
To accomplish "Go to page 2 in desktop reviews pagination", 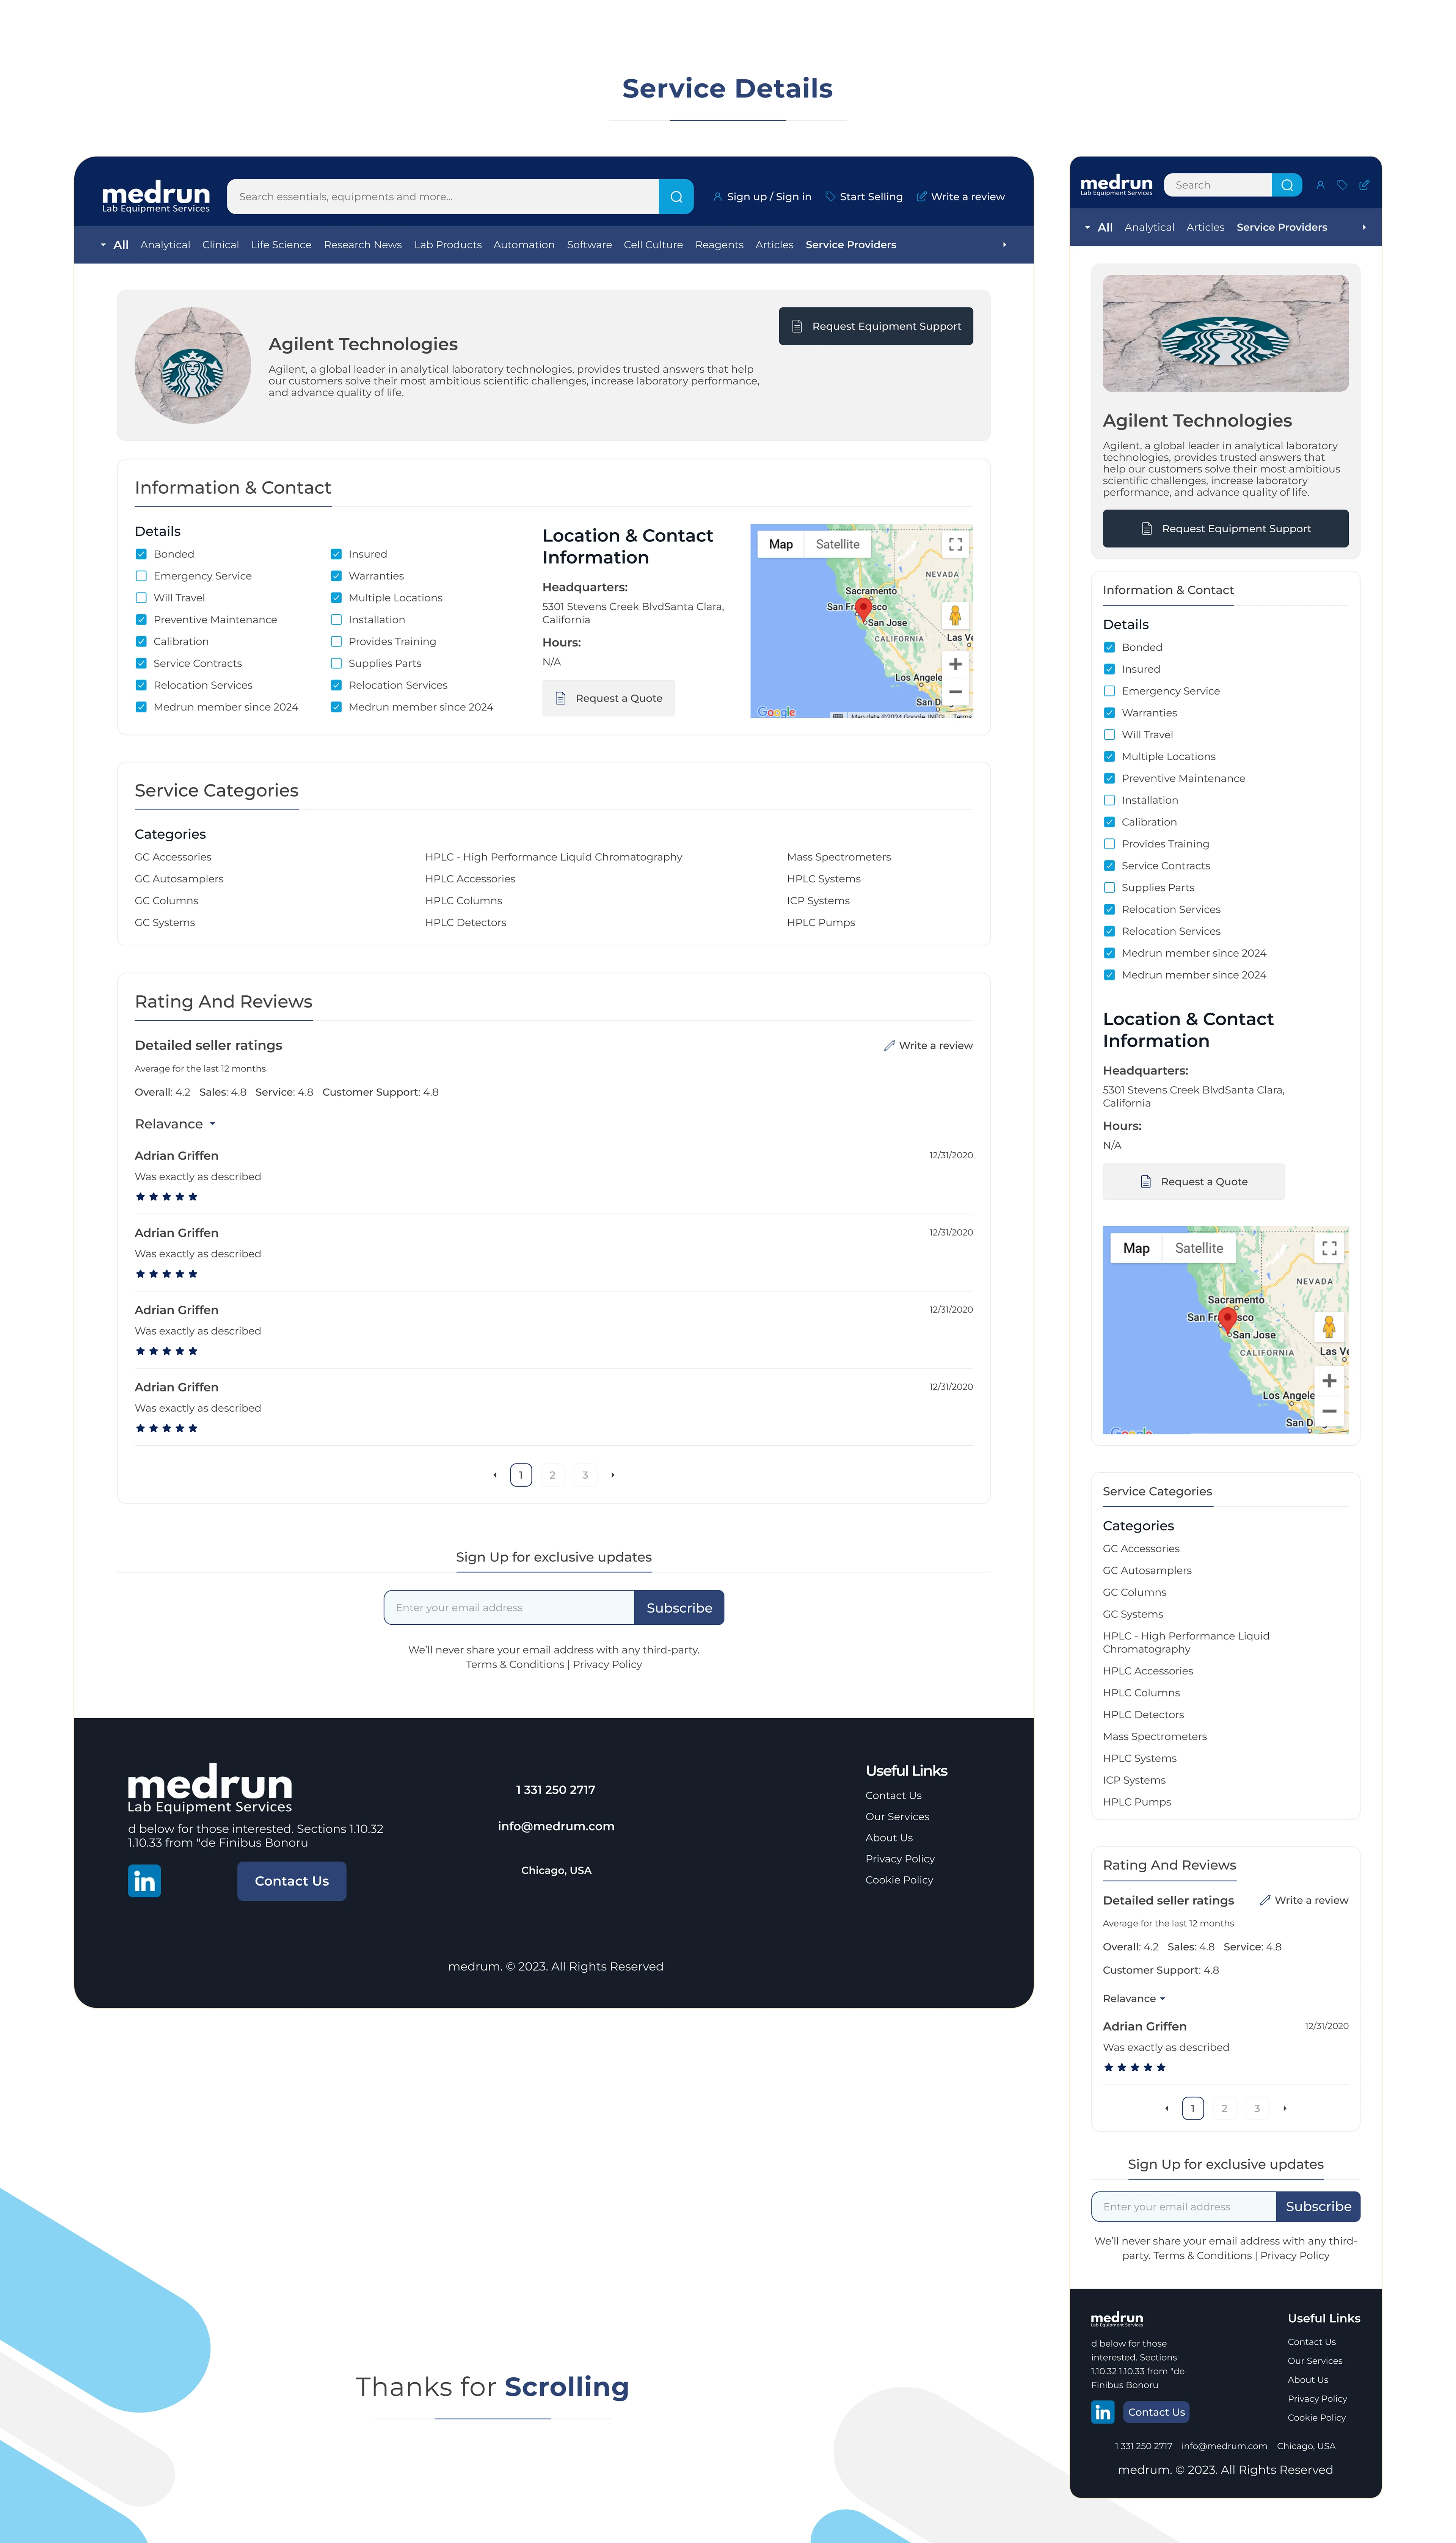I will 552,1475.
